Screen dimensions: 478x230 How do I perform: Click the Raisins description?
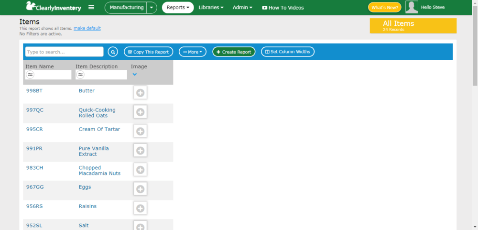click(x=87, y=206)
